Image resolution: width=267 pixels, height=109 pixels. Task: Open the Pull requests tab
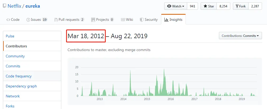(x=69, y=19)
